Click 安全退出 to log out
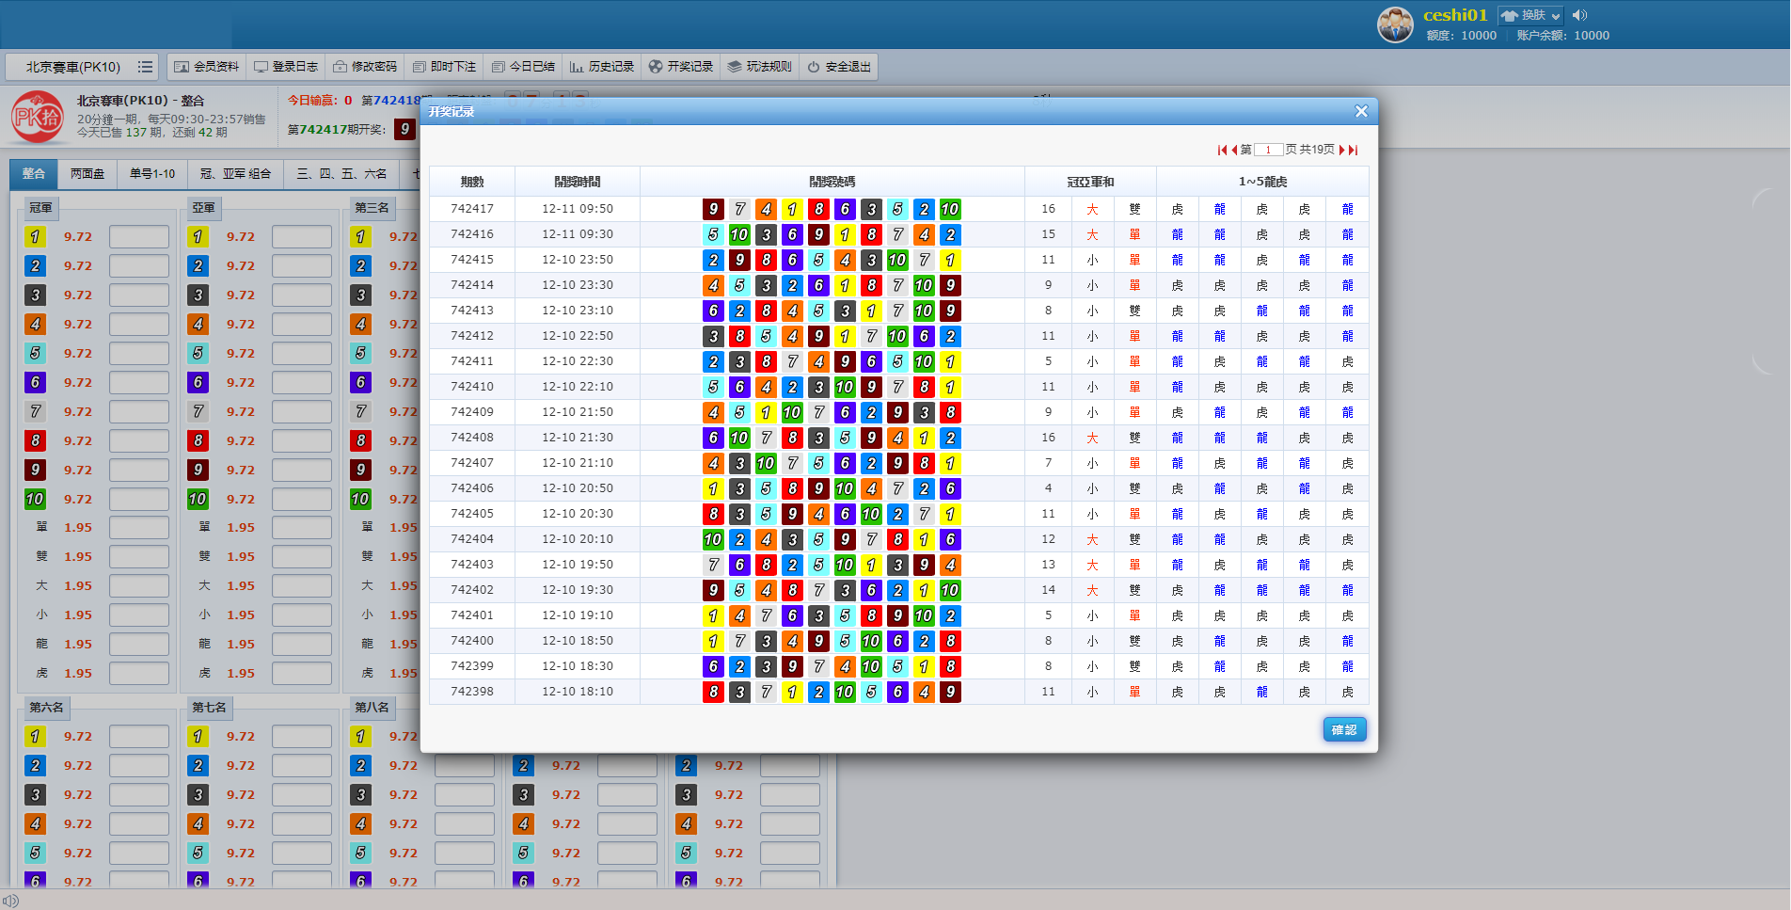1791x910 pixels. tap(839, 67)
